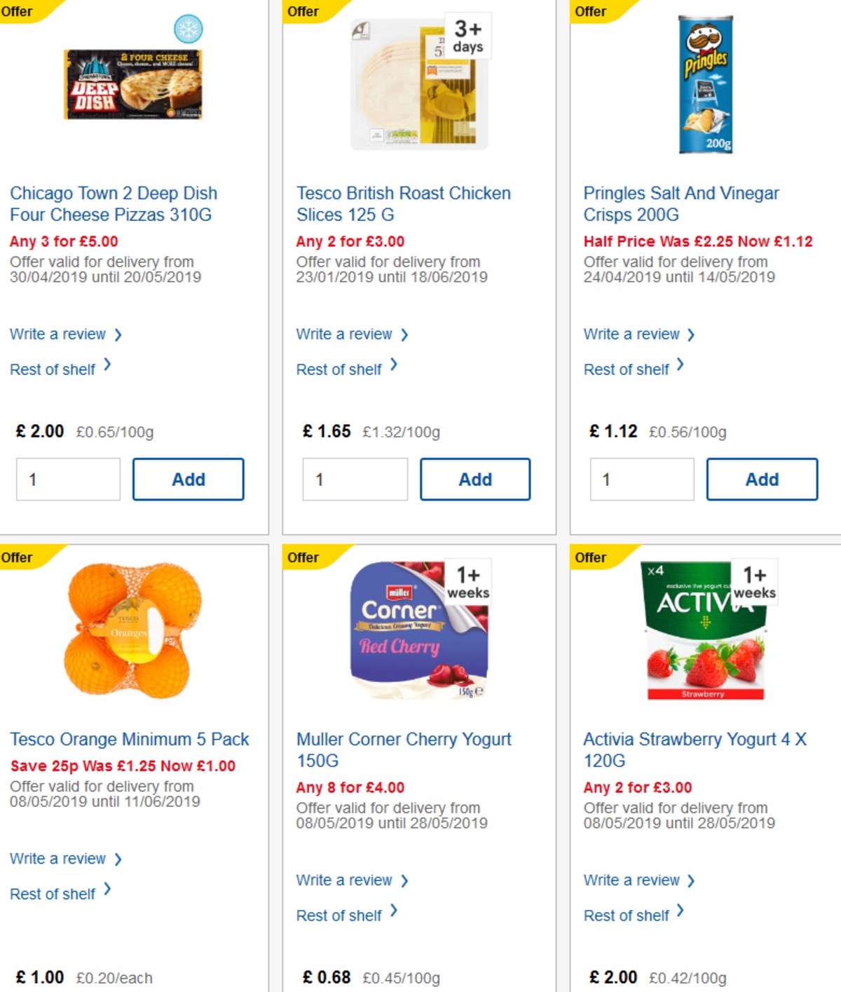Click Add for Chicago Town Deep Dish pizzas
This screenshot has height=992, width=841.
pyautogui.click(x=188, y=479)
